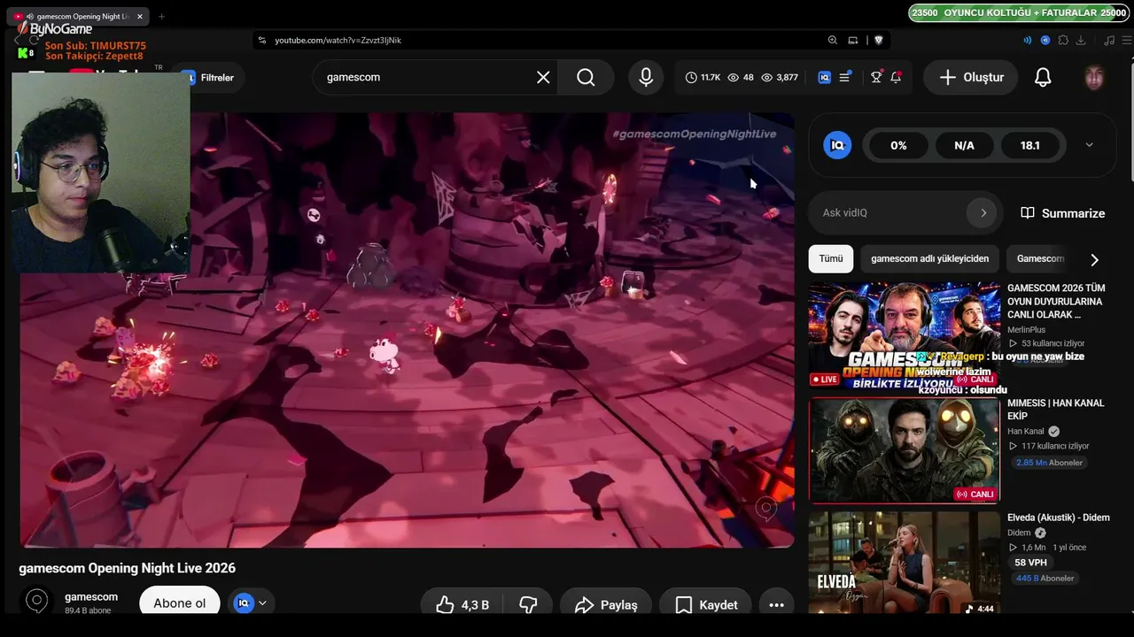This screenshot has height=637, width=1134.
Task: Click the eye stat showing 48
Action: tap(741, 78)
